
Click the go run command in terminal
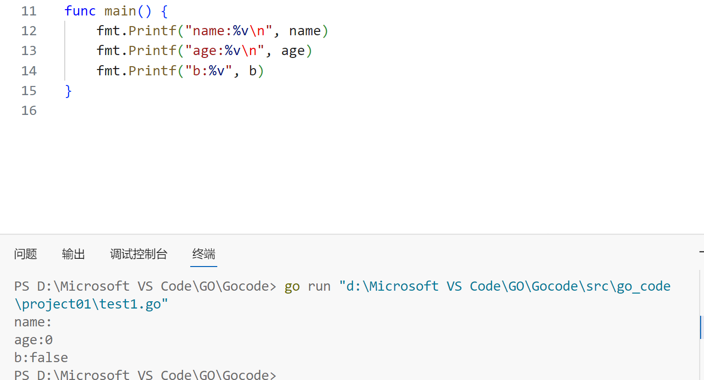click(x=307, y=286)
